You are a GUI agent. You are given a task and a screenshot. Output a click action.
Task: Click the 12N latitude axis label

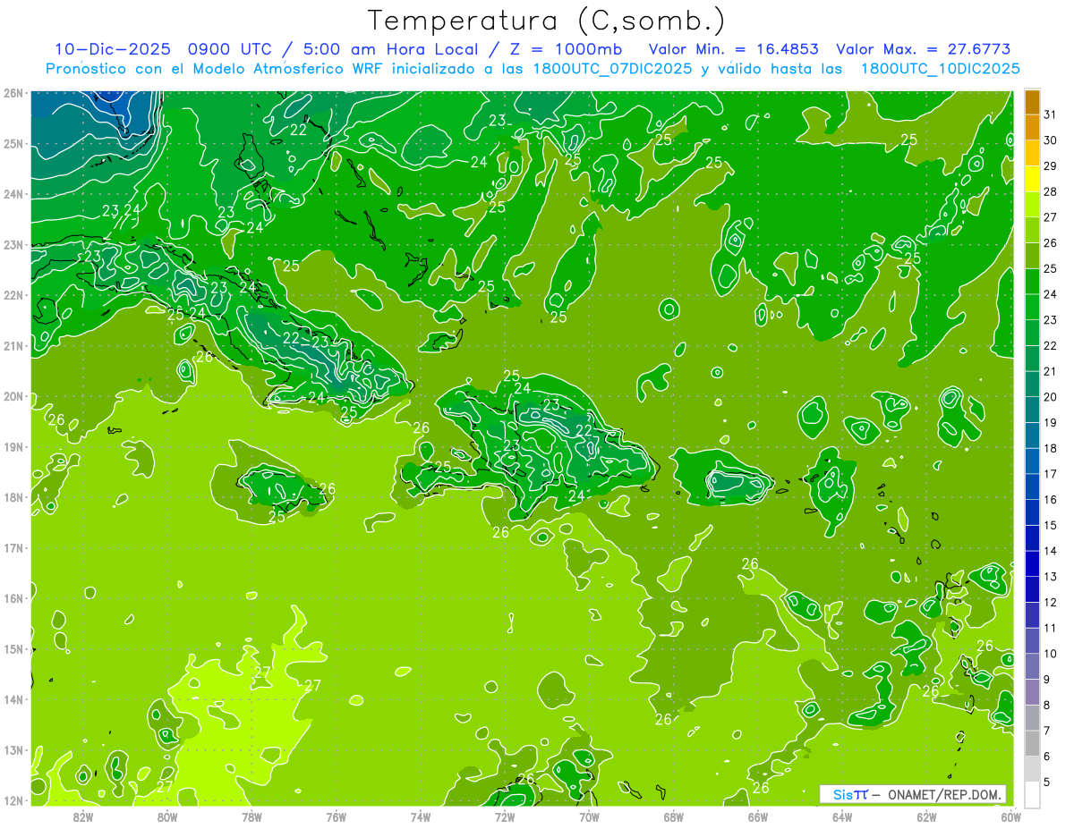pyautogui.click(x=13, y=800)
